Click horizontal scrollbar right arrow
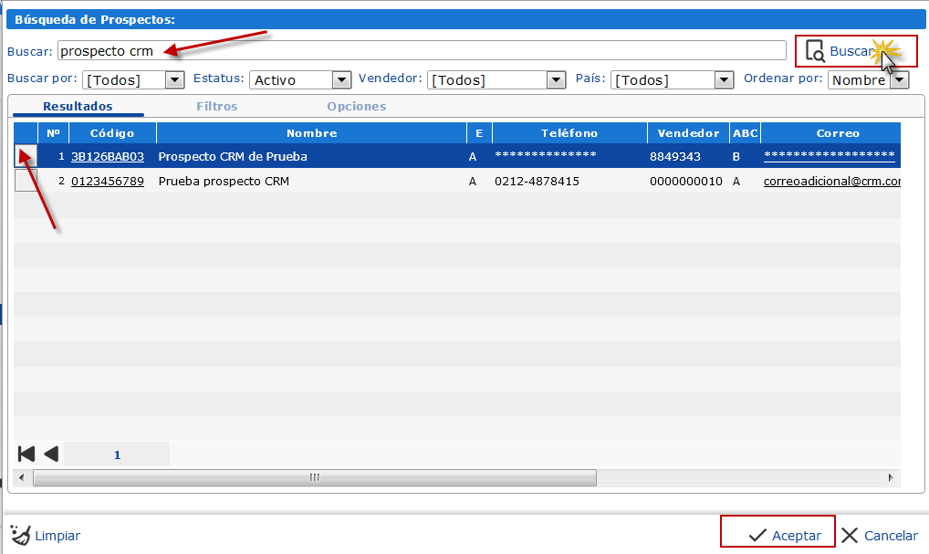 tap(892, 477)
